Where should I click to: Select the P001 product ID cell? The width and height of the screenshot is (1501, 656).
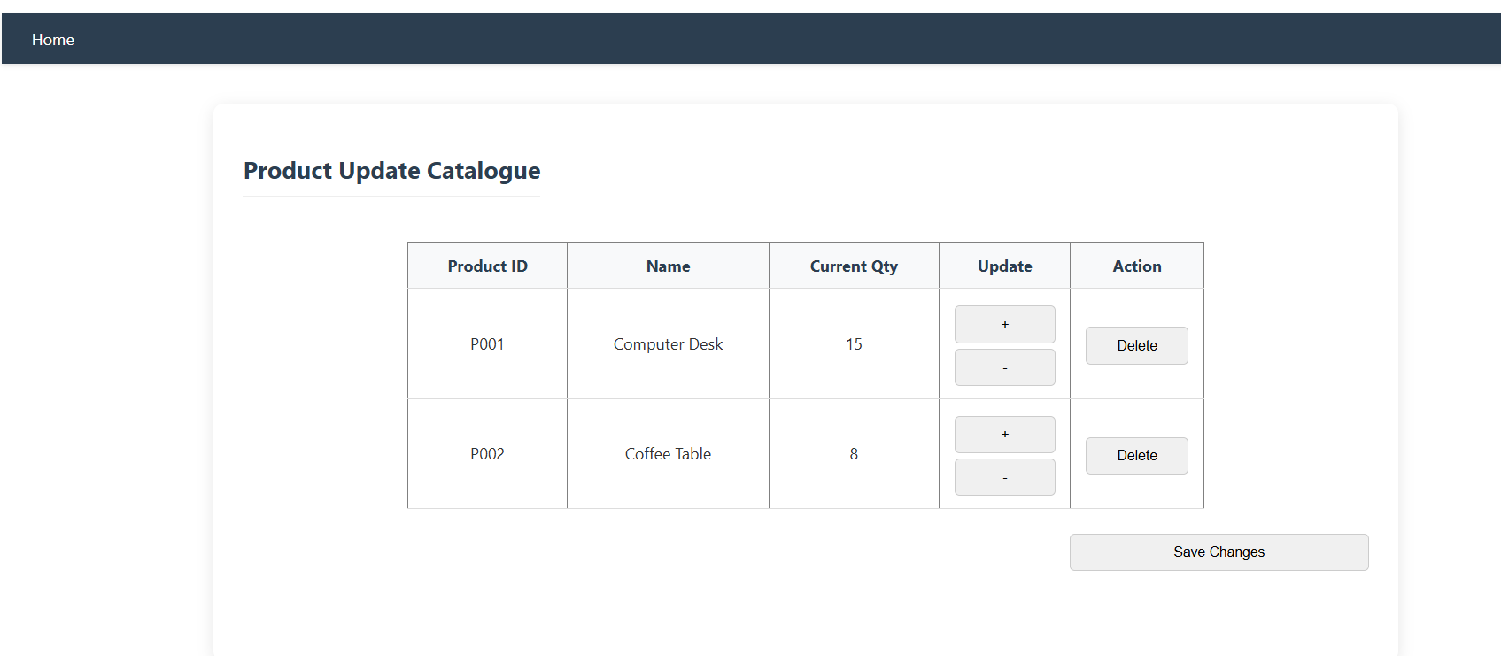[x=487, y=344]
